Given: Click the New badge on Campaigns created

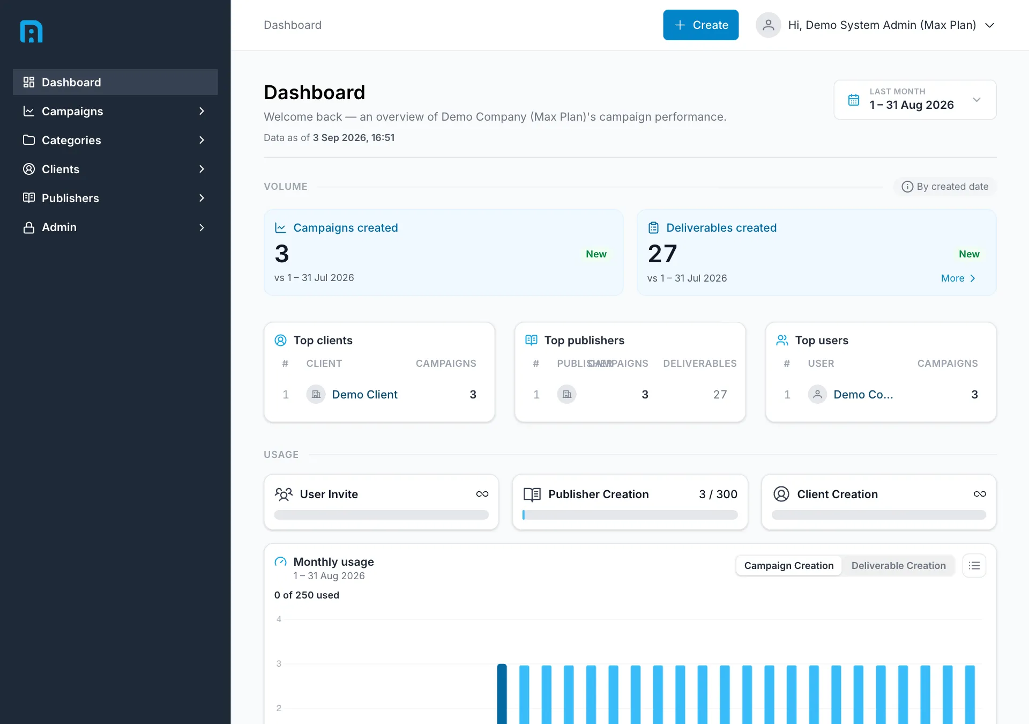Looking at the screenshot, I should click(596, 254).
